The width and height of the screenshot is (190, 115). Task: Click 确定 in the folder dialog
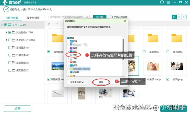tap(101, 82)
